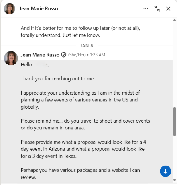
Task: Click the JAN 8 date divider
Action: coord(87,46)
